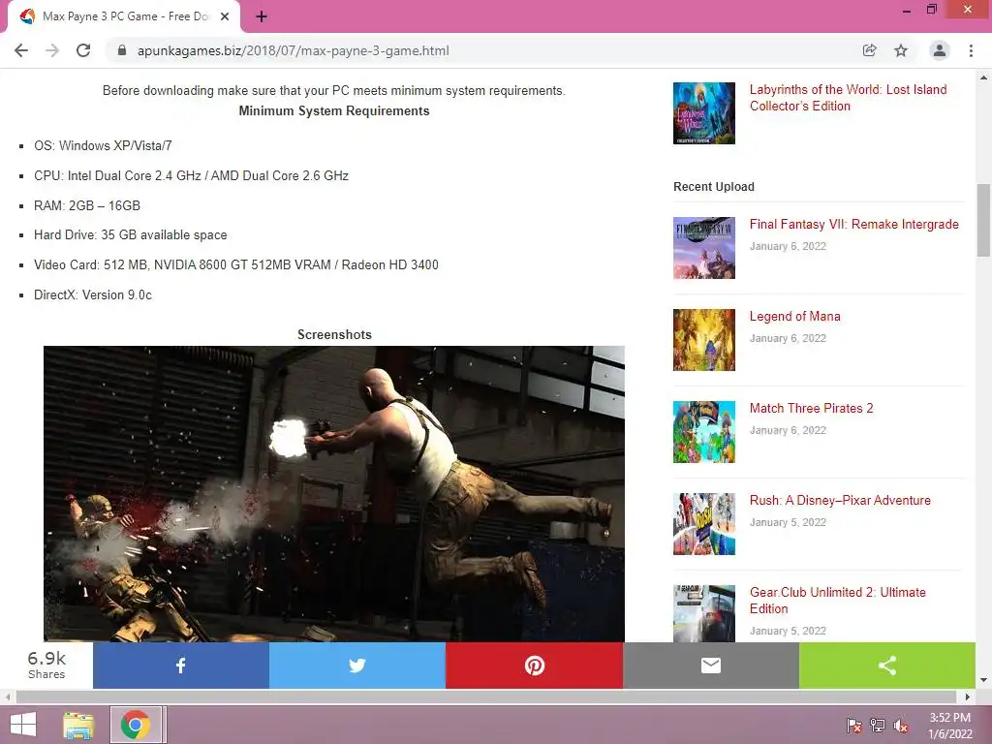Click the scroll-down arrow of the page

[x=983, y=680]
